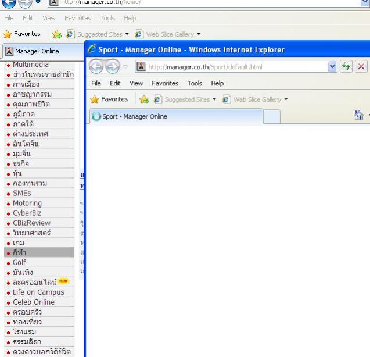The image size is (370, 357).
Task: Open Favorites menu in Sport window
Action: [165, 83]
